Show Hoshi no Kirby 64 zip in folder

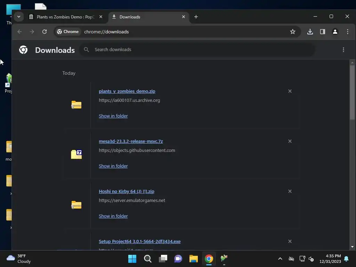[x=113, y=216]
